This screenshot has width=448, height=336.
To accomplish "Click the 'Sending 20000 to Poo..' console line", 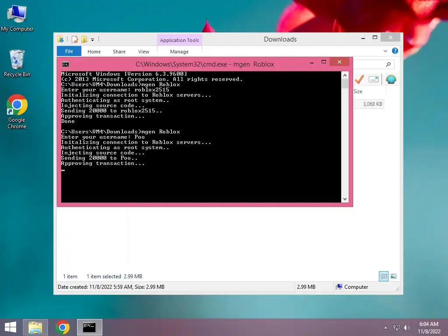I will coord(99,158).
